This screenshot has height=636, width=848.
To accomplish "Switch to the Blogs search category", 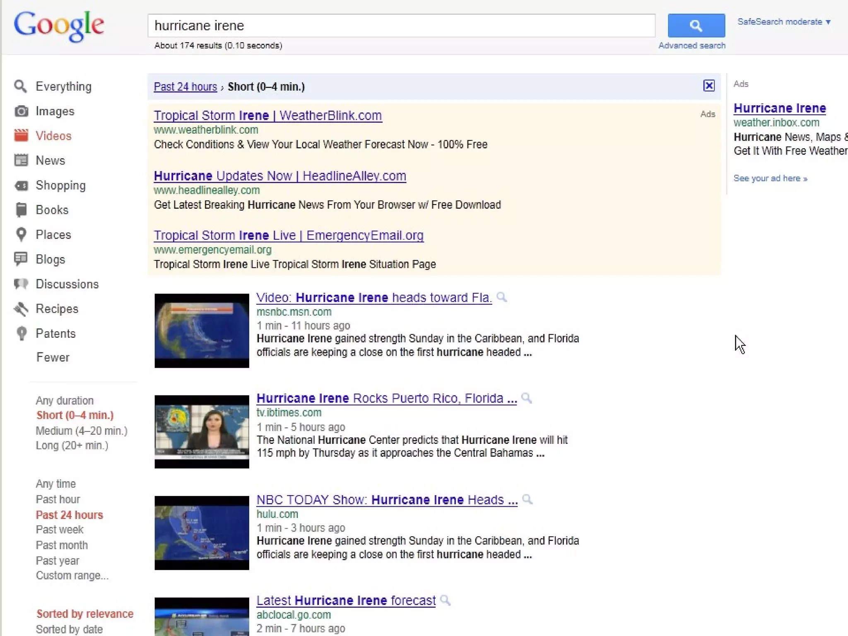I will (50, 259).
